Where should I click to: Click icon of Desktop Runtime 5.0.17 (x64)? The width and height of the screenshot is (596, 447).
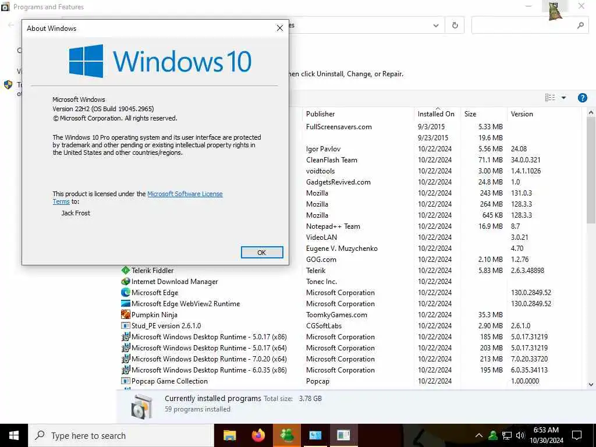pos(126,348)
